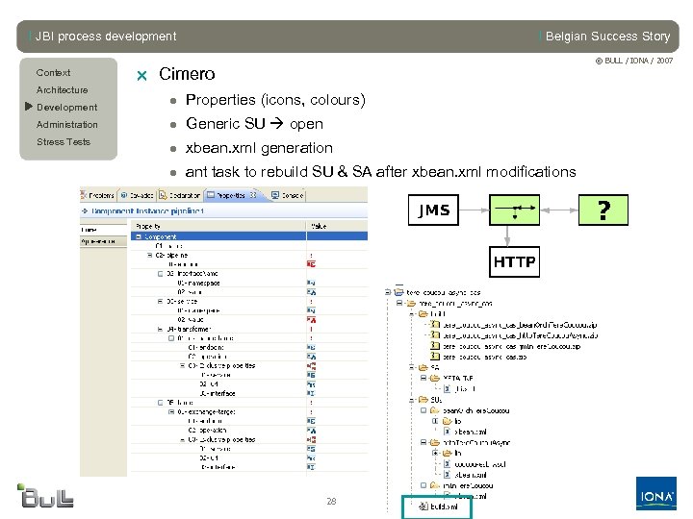Collapse the service property node

161,301
